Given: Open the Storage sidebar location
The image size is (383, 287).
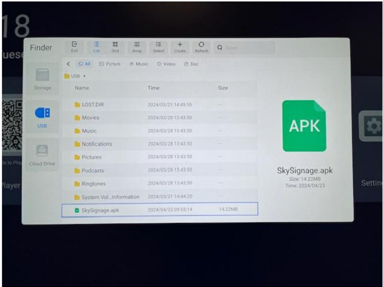Looking at the screenshot, I should (x=42, y=79).
